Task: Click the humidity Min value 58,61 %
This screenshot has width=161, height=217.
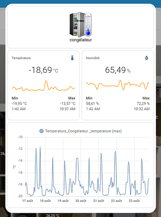Action: tap(93, 104)
